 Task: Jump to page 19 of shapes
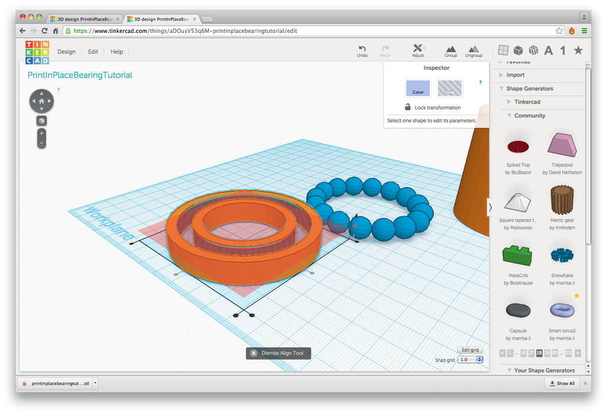click(x=547, y=353)
